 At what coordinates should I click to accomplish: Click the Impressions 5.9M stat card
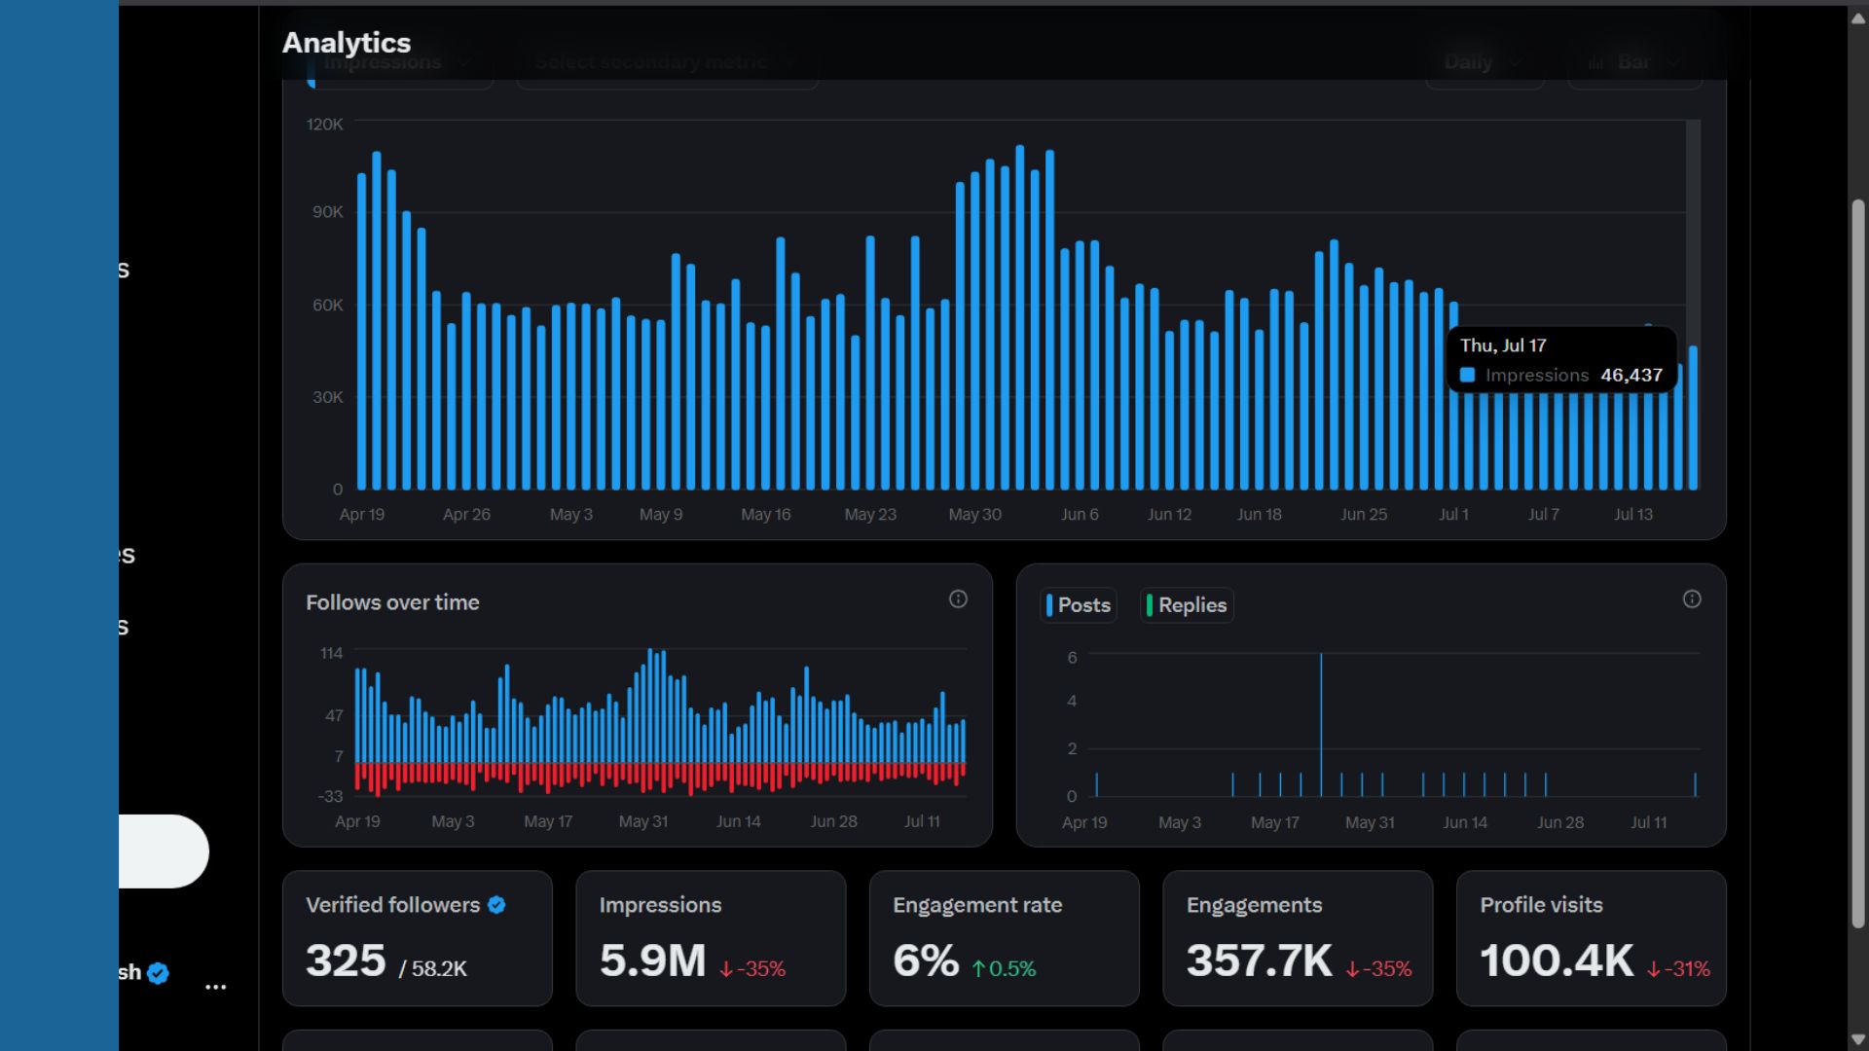711,938
